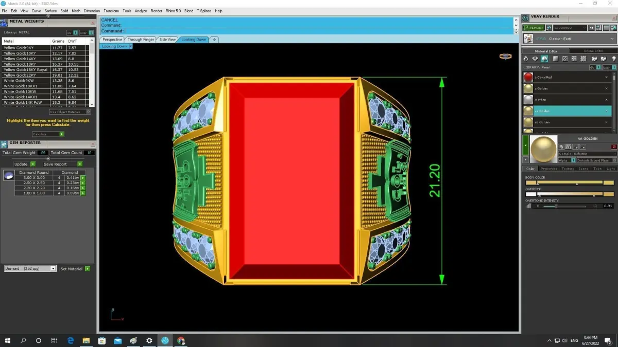
Task: Click the red refresh material icon
Action: (x=614, y=147)
